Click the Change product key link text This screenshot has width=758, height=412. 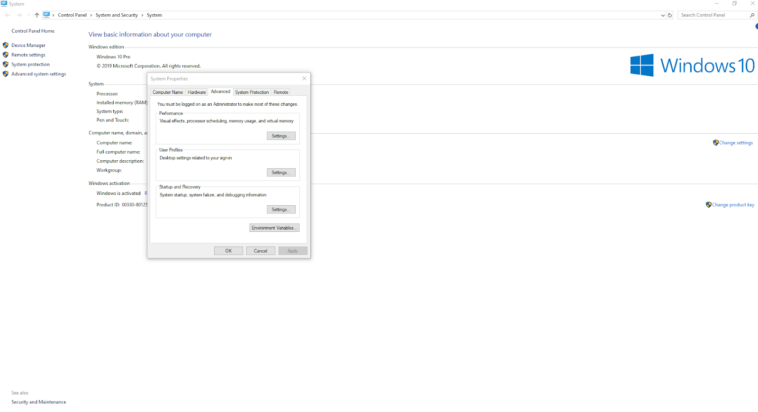tap(733, 205)
